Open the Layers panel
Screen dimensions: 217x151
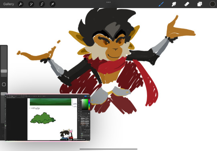coord(200,4)
